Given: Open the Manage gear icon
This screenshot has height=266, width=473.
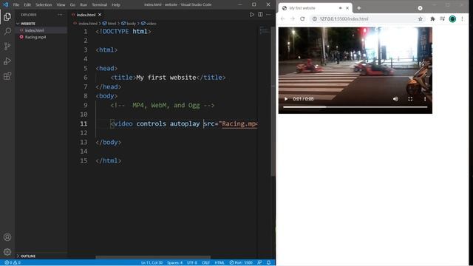Looking at the screenshot, I should (7, 252).
